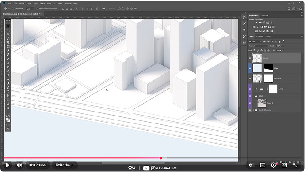
Task: Select the Eraser tool
Action: click(x=8, y=71)
